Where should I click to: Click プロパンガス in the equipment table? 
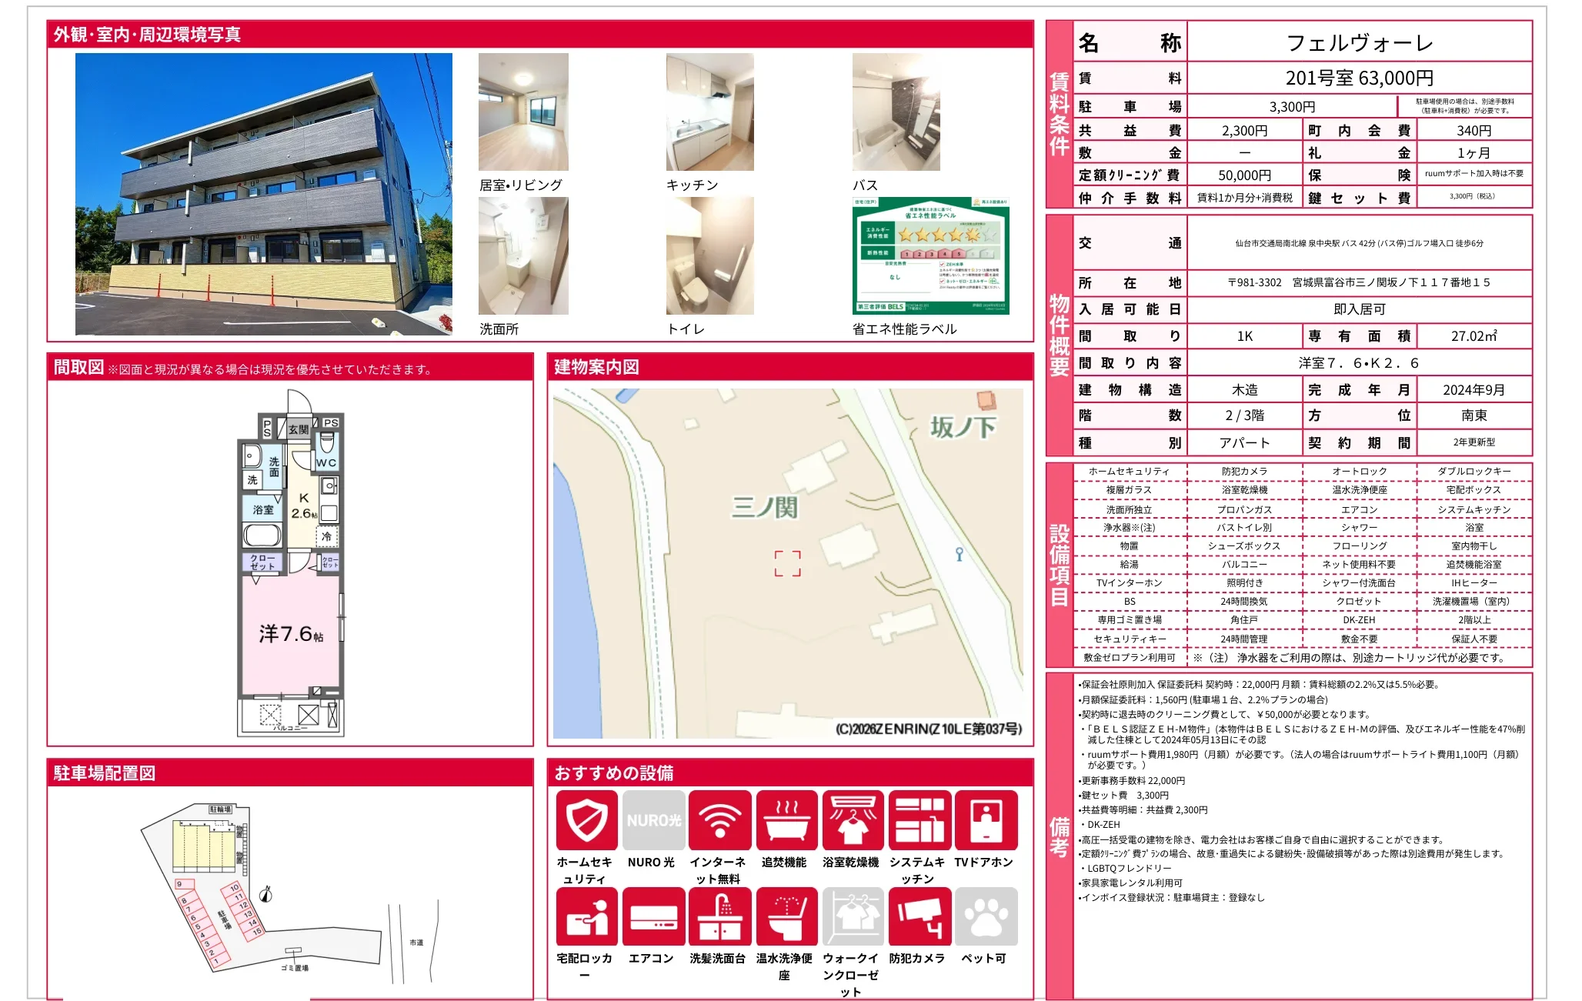tap(1244, 509)
